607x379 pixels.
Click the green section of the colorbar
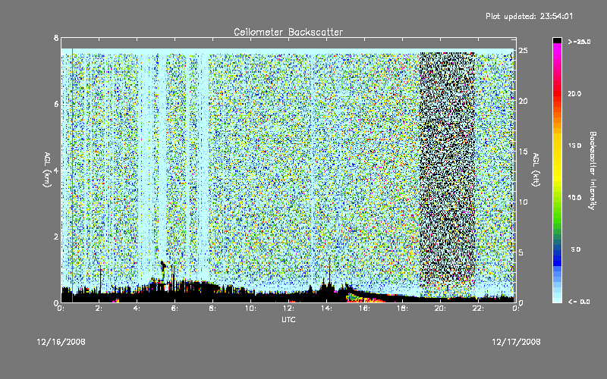click(557, 215)
